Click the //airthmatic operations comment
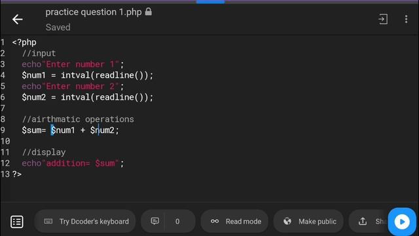The height and width of the screenshot is (236, 419). point(78,119)
